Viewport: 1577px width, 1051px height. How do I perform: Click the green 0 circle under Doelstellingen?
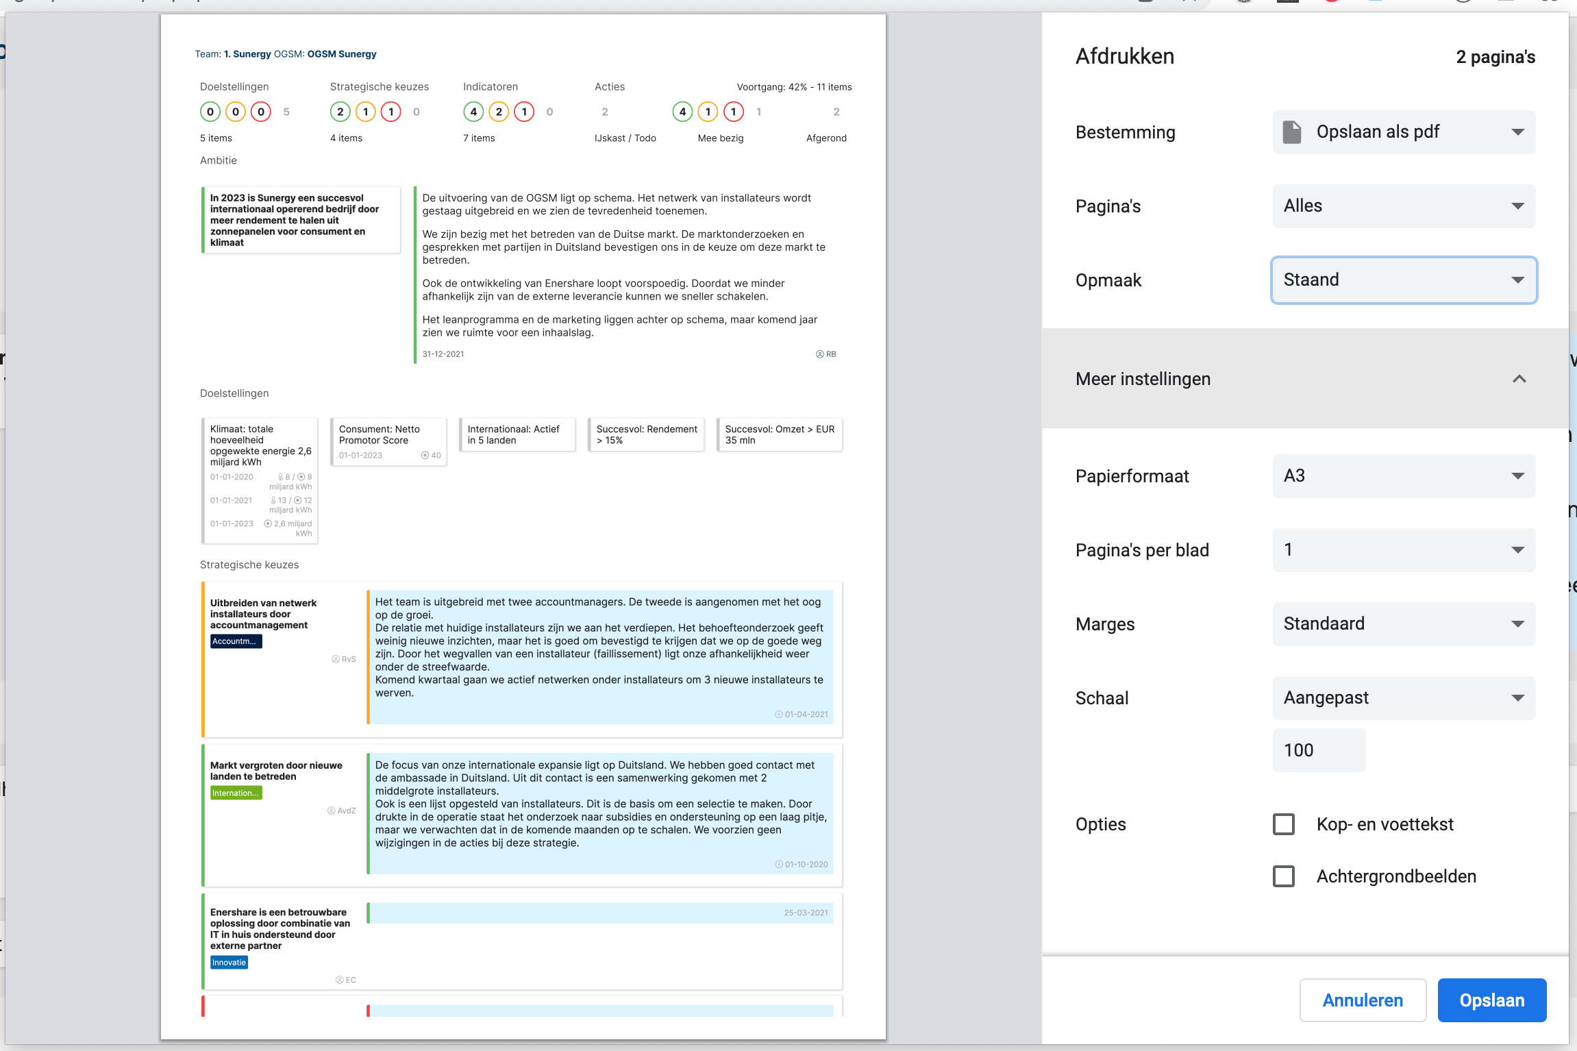(x=210, y=112)
